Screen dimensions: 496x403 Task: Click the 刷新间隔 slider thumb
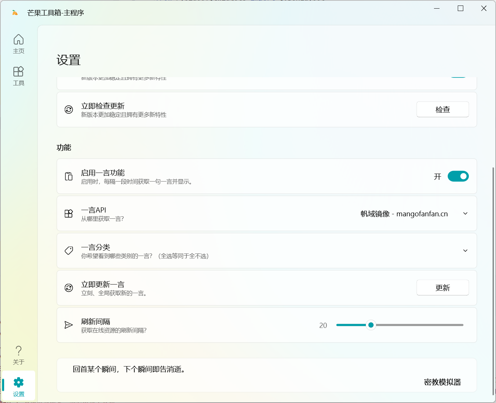371,325
